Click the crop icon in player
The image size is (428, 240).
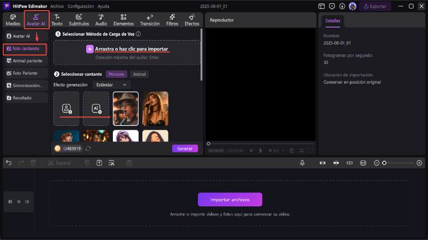tap(301, 150)
